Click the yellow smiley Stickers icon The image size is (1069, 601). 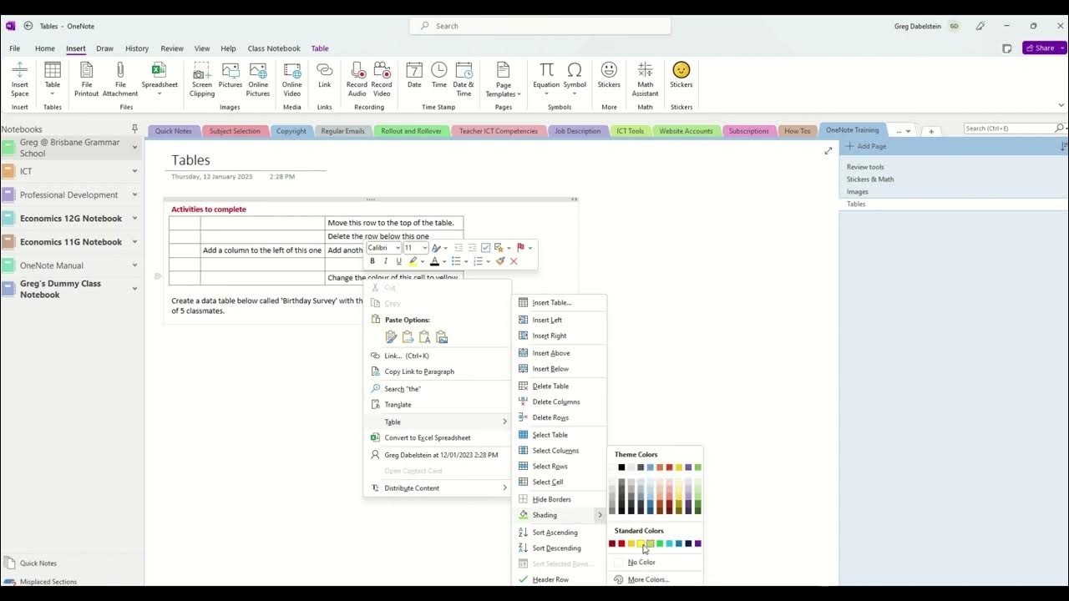tap(681, 70)
